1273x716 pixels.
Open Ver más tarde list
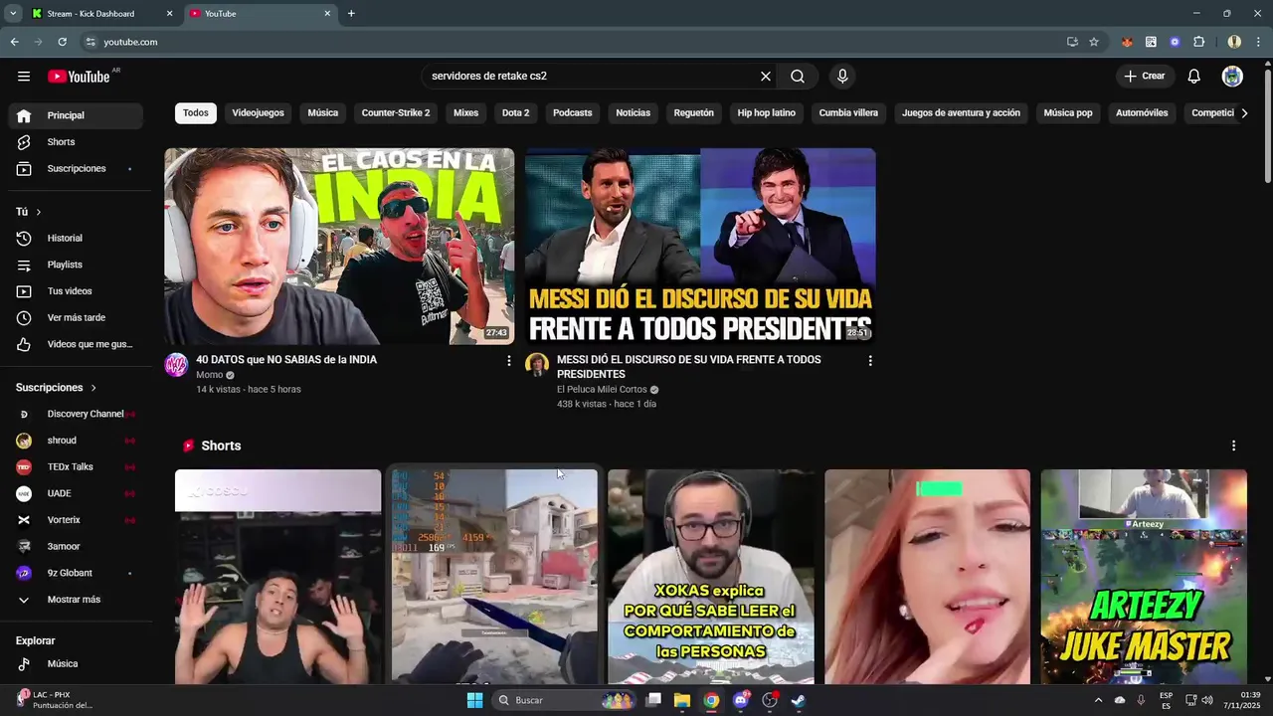[76, 318]
